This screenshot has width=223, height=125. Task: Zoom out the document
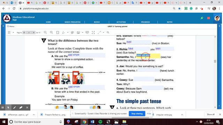pos(45,32)
